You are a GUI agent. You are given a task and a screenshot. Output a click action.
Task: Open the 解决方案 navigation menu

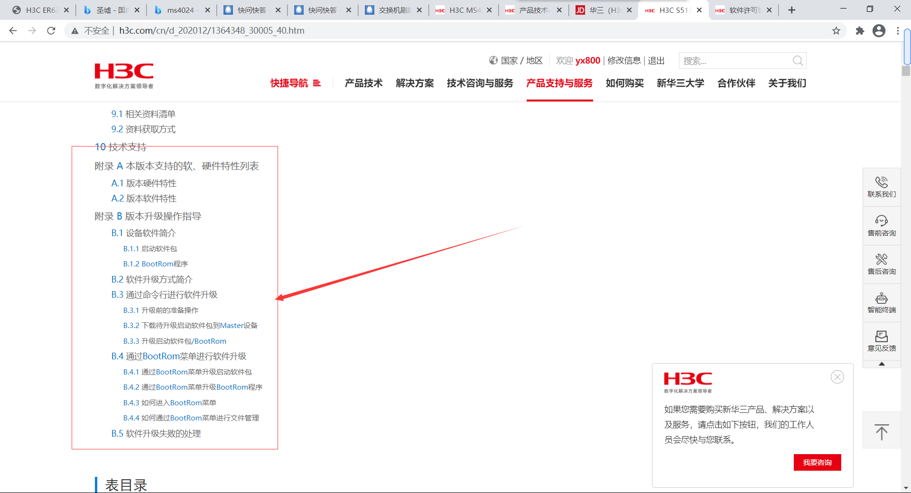pos(415,83)
